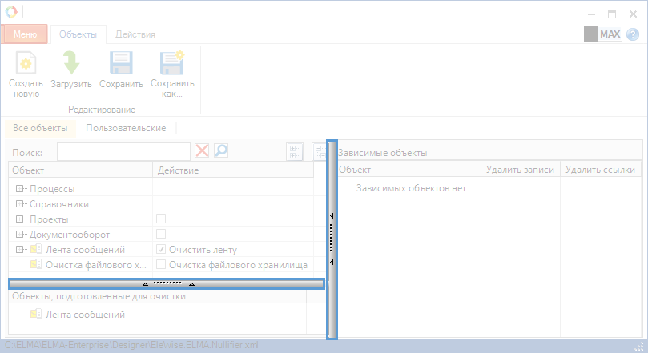The height and width of the screenshot is (353, 648).
Task: Click the Поиск: label
Action: (27, 153)
